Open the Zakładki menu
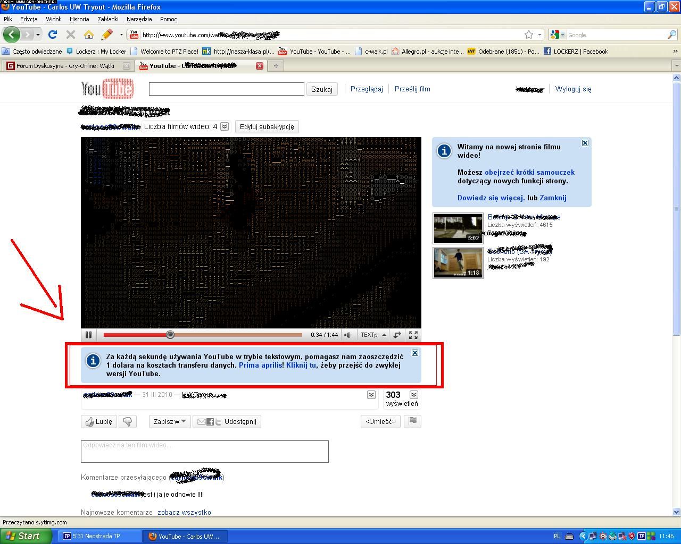This screenshot has height=544, width=681. (108, 19)
